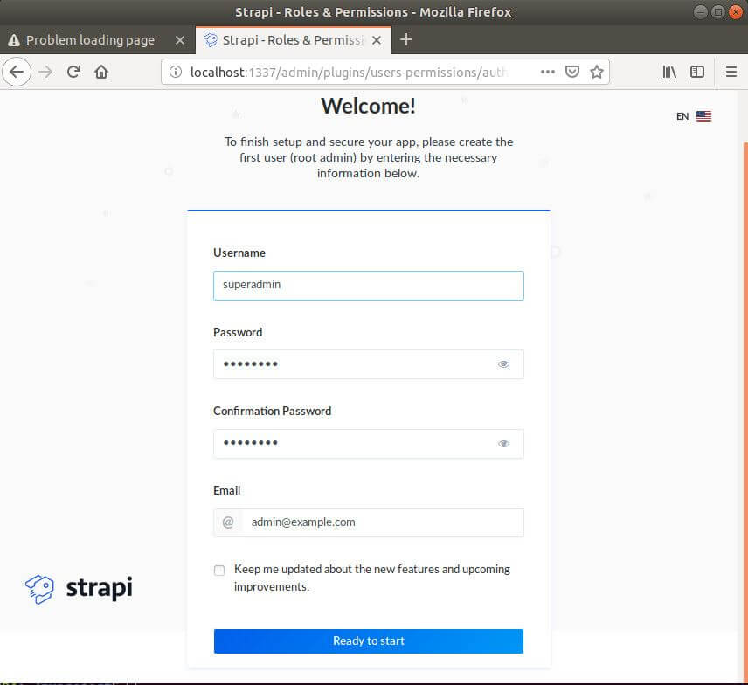Go to the Firefox home page
The width and height of the screenshot is (748, 685).
coord(102,72)
